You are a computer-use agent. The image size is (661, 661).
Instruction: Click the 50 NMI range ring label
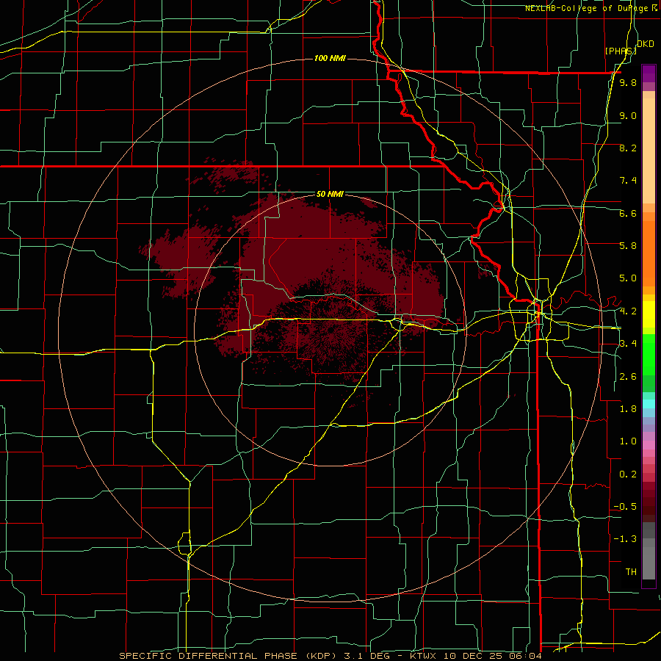pos(330,194)
